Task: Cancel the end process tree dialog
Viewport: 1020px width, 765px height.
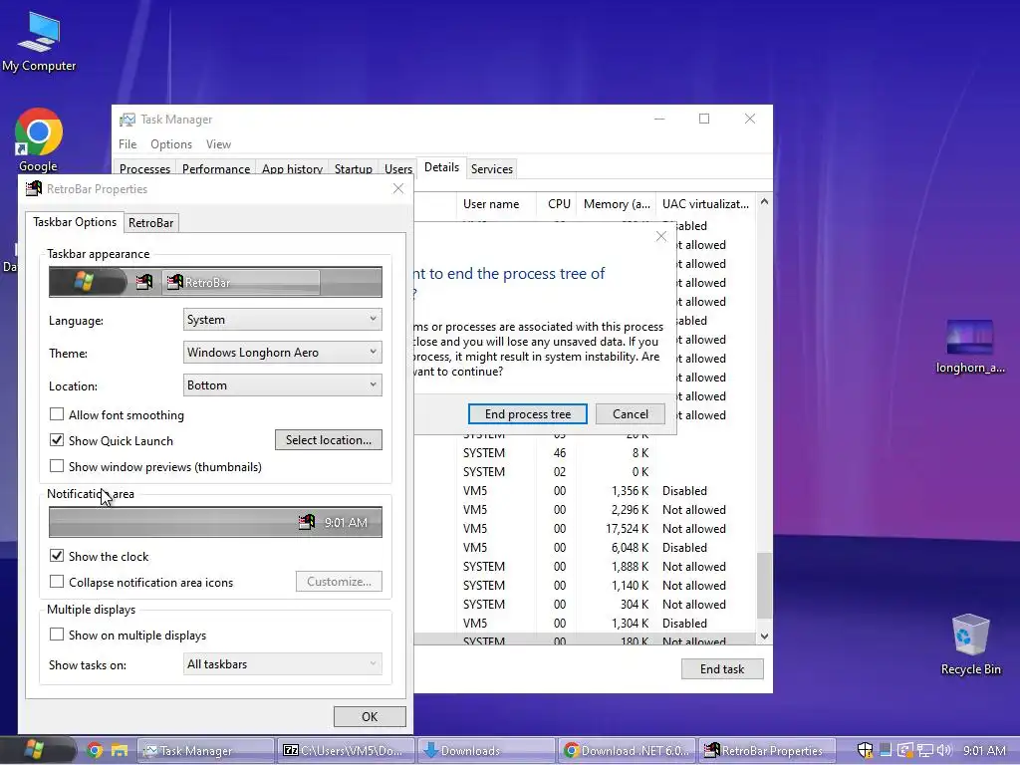Action: (x=631, y=413)
